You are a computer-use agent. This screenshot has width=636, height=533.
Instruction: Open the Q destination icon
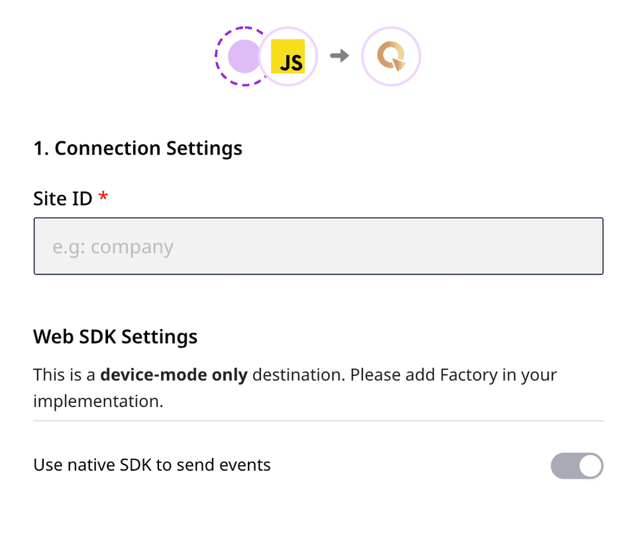pyautogui.click(x=391, y=56)
